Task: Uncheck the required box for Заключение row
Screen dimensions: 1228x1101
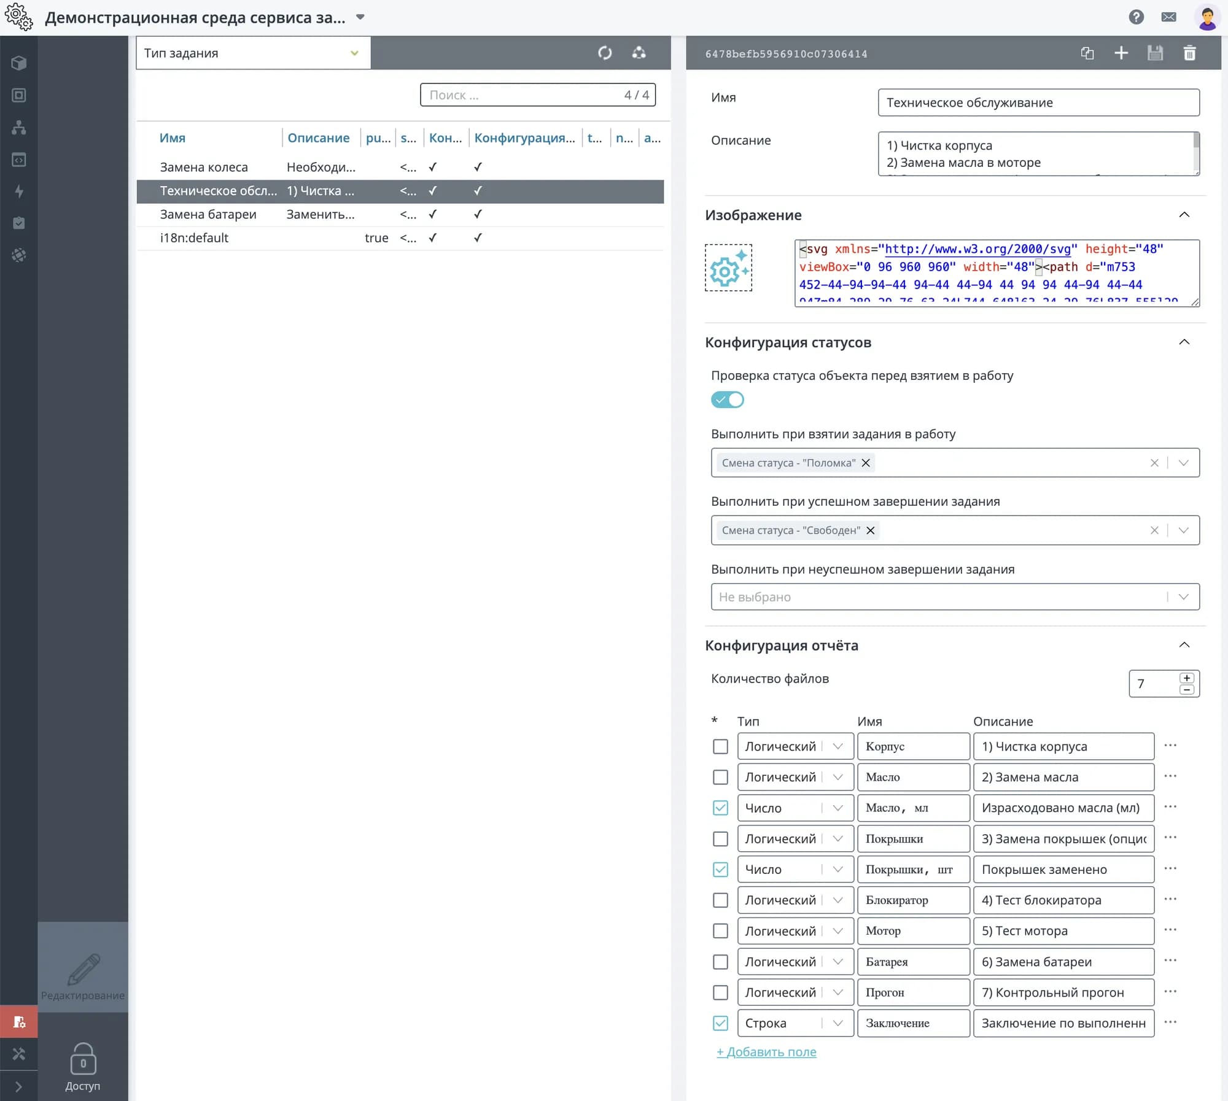Action: tap(720, 1023)
